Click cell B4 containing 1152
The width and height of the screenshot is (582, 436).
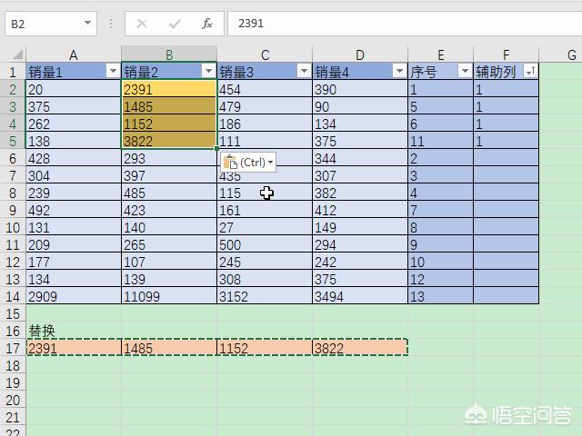[x=169, y=124]
